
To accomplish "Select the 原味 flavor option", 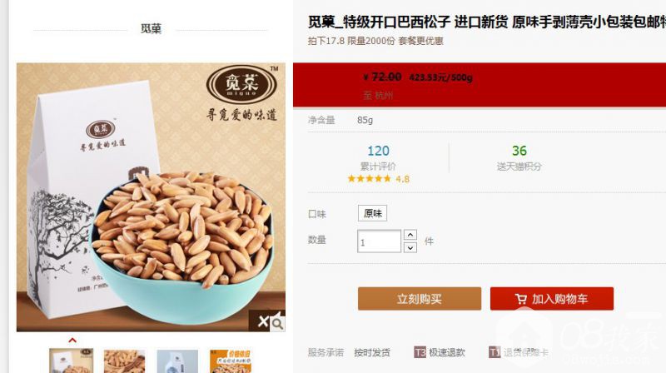I will (x=372, y=213).
